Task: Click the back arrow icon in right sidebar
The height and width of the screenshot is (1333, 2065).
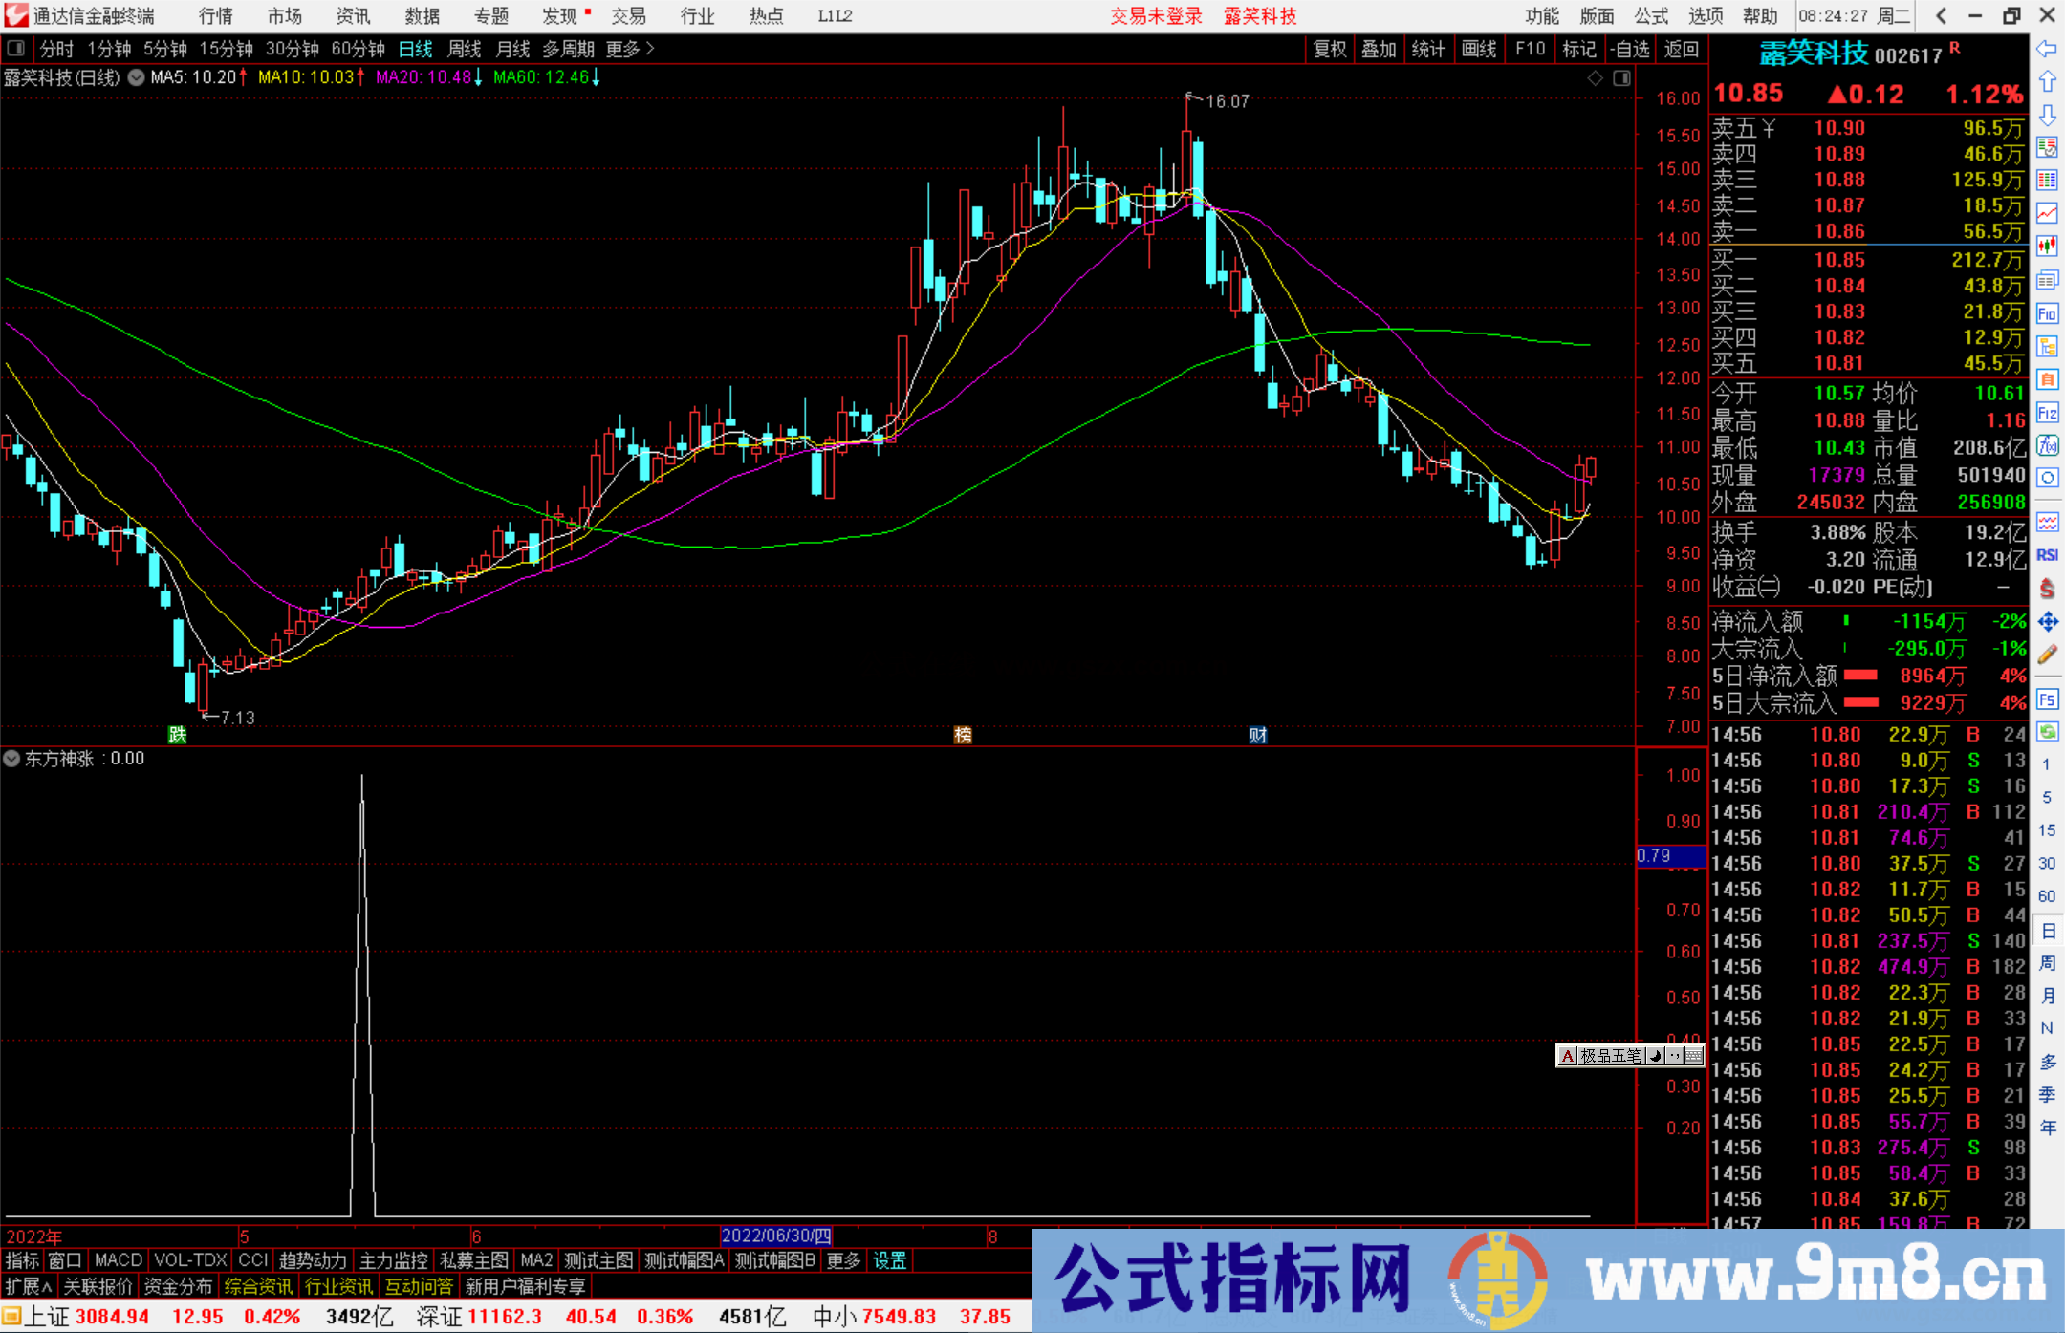Action: pos(2047,49)
